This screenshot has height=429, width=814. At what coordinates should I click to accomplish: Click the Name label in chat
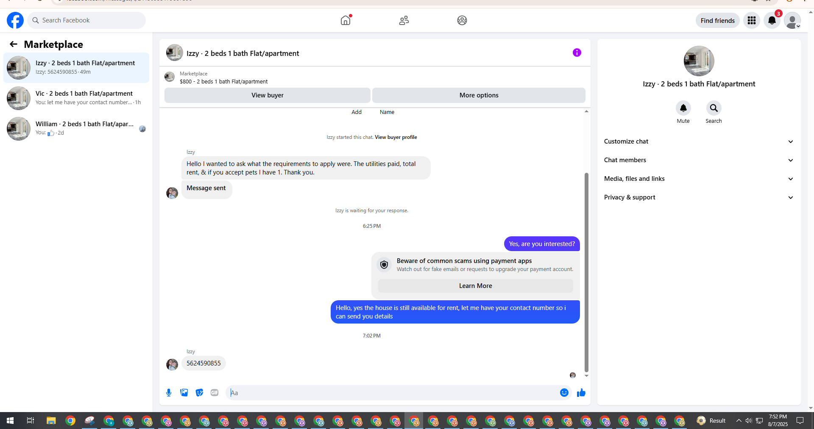387,112
